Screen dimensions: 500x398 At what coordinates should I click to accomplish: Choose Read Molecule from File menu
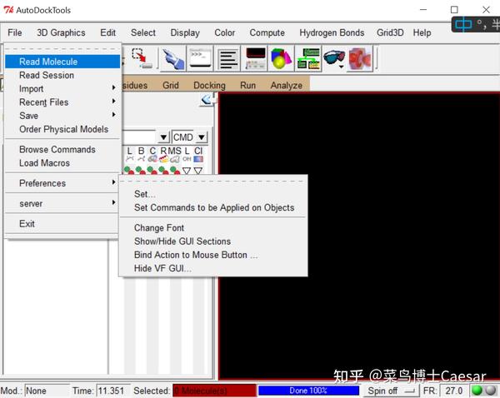(x=62, y=62)
